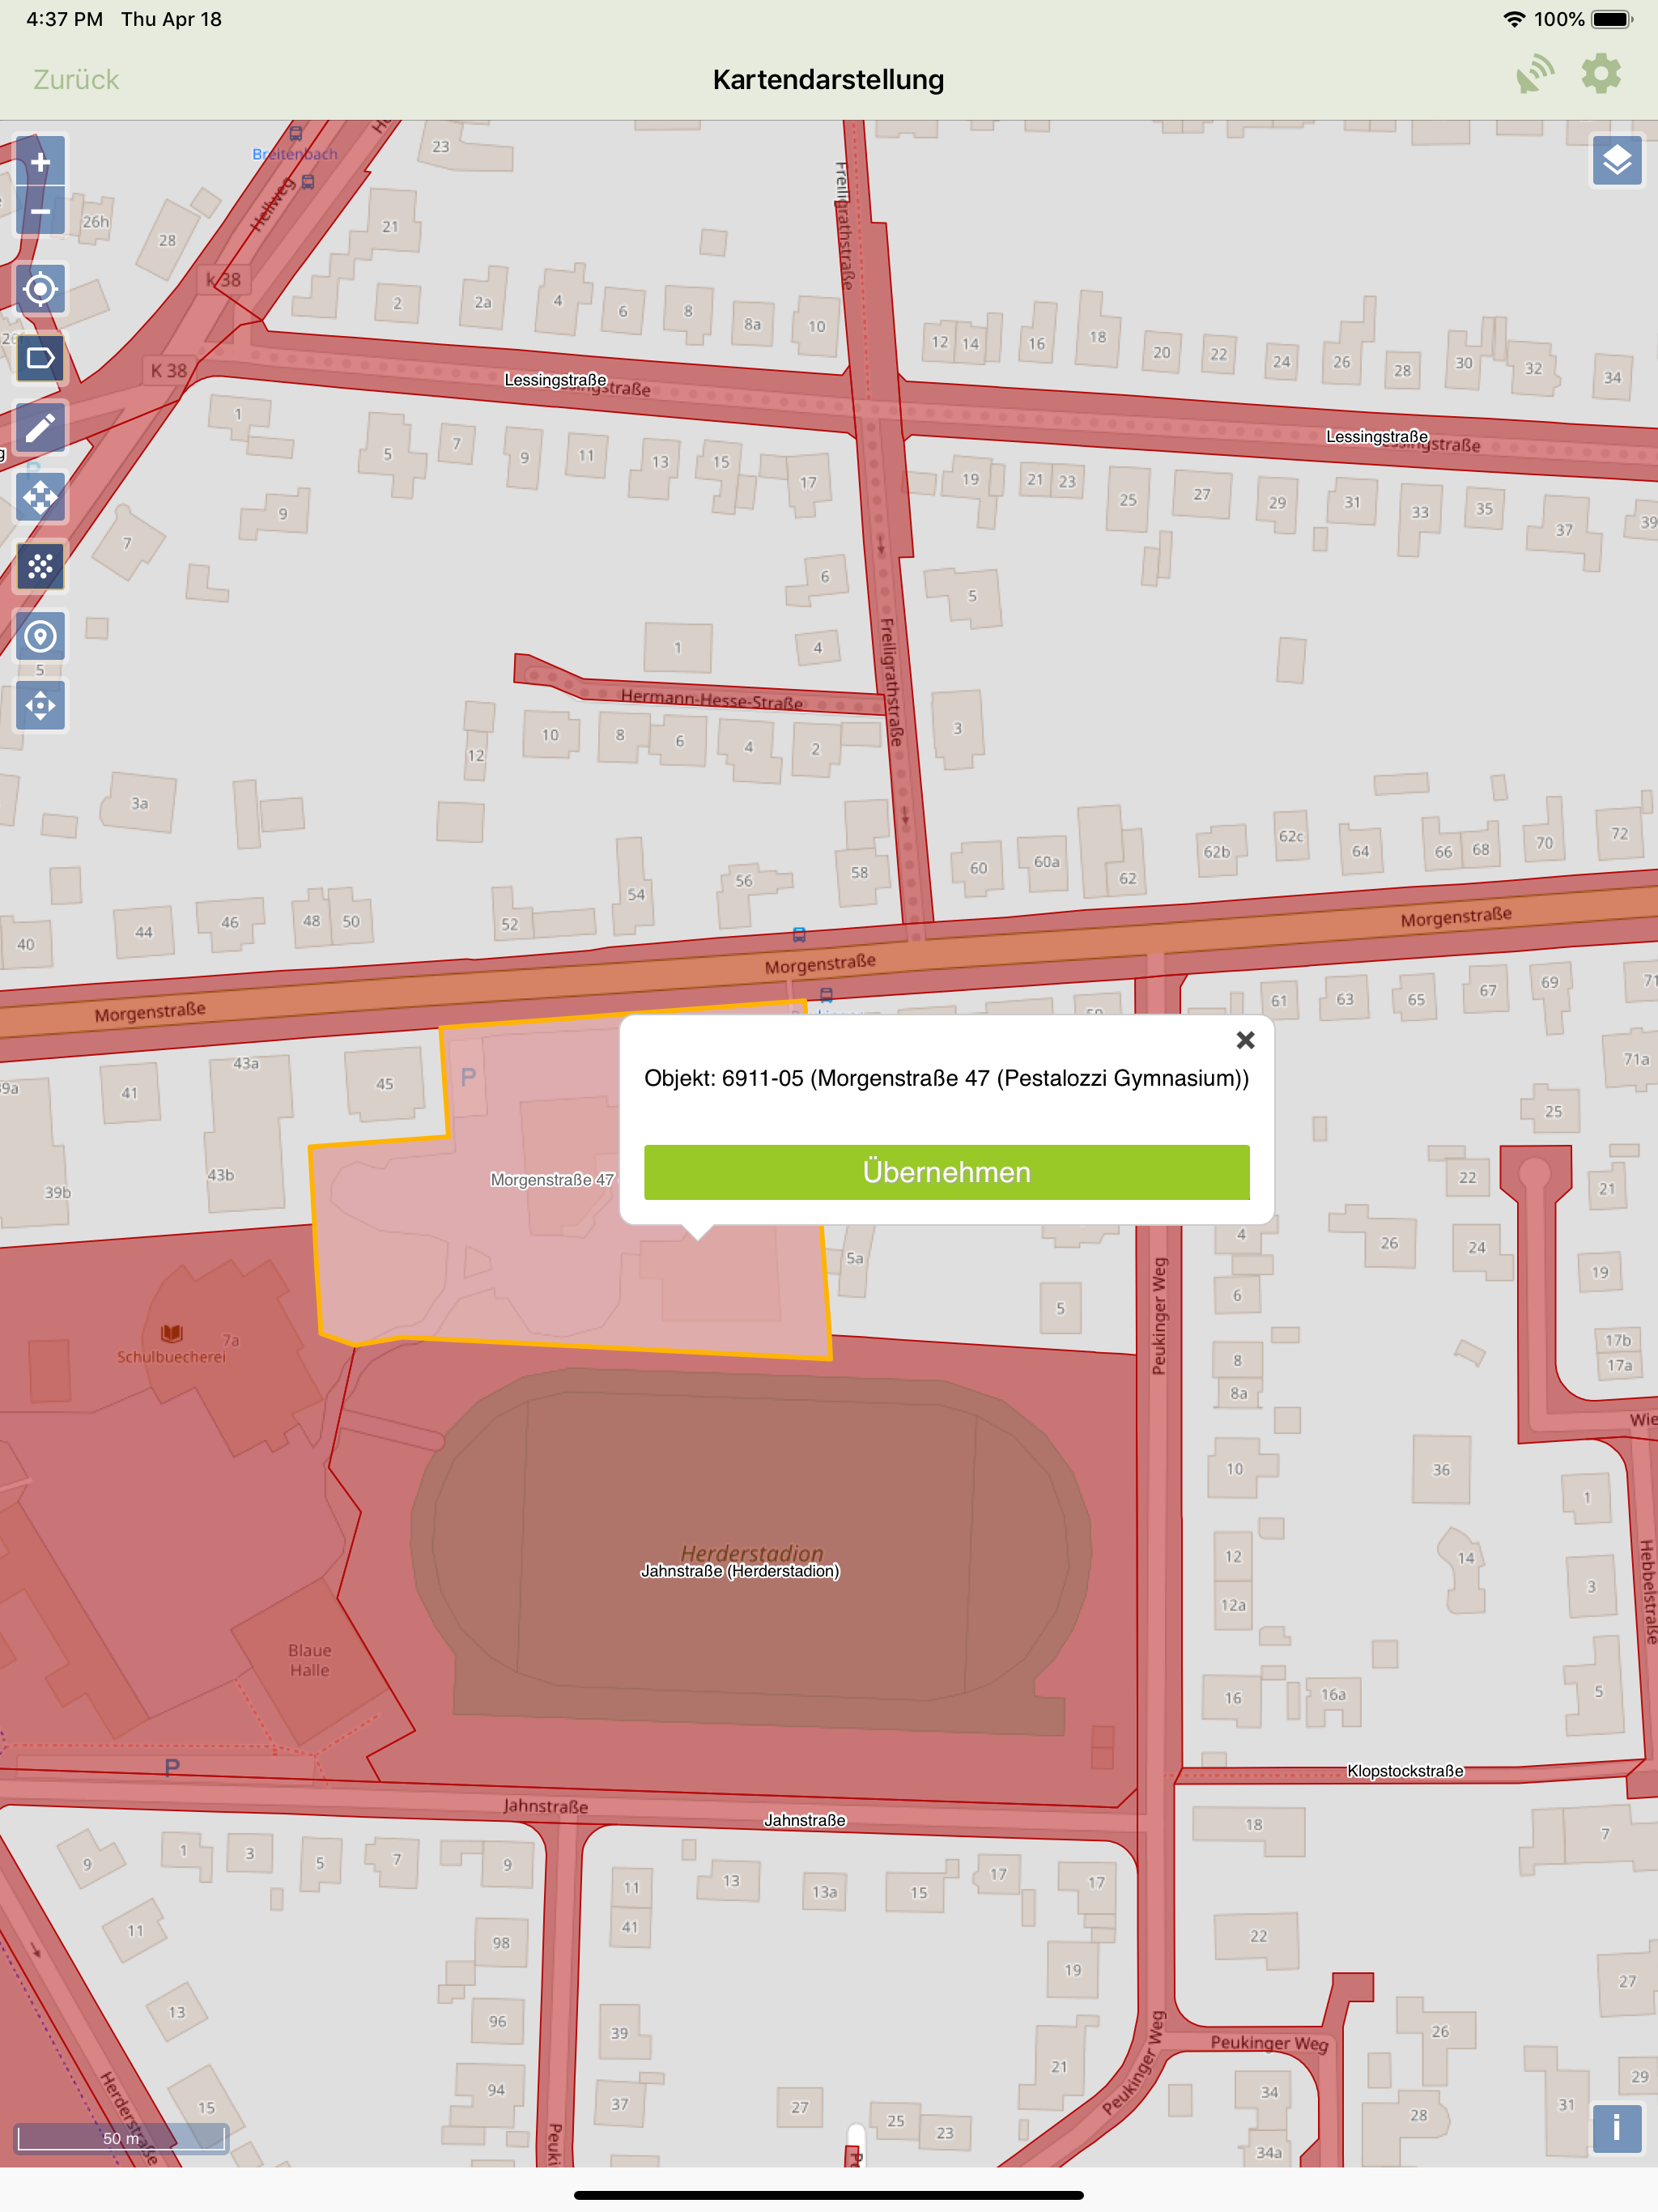Tap the Kartendarstellung title
Screen dimensions: 1658x2212
point(828,79)
